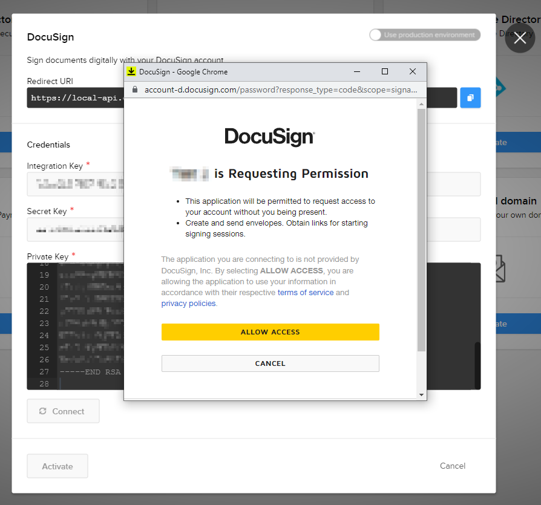Click CANCEL on the permission prompt
The image size is (541, 505).
click(270, 363)
